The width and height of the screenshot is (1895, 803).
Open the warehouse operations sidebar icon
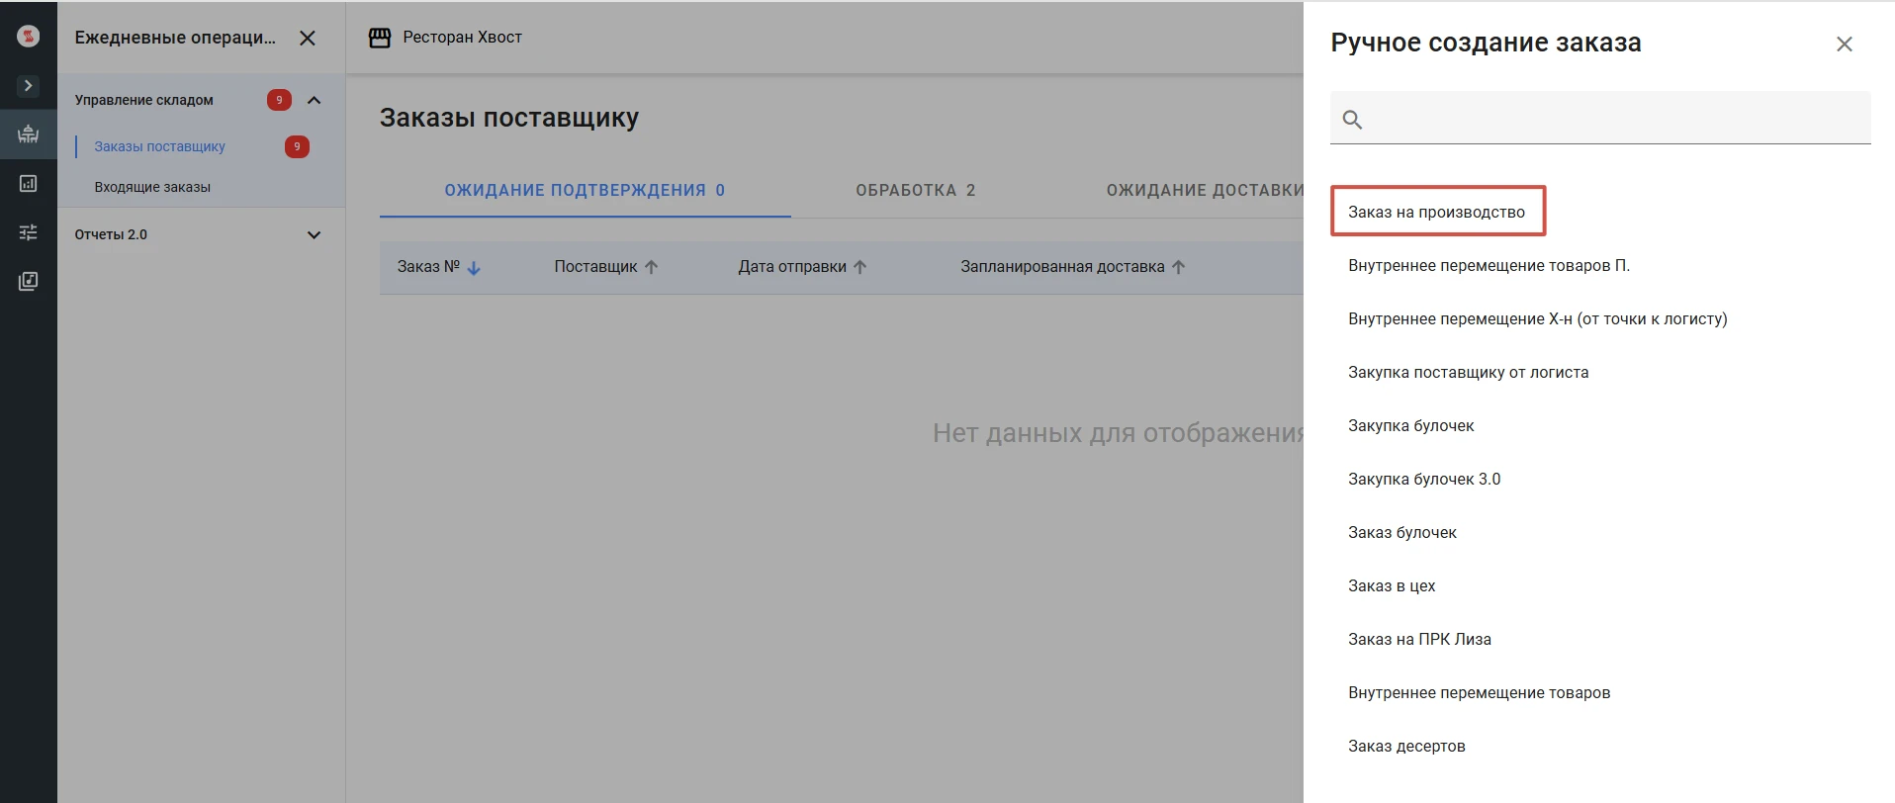point(28,134)
